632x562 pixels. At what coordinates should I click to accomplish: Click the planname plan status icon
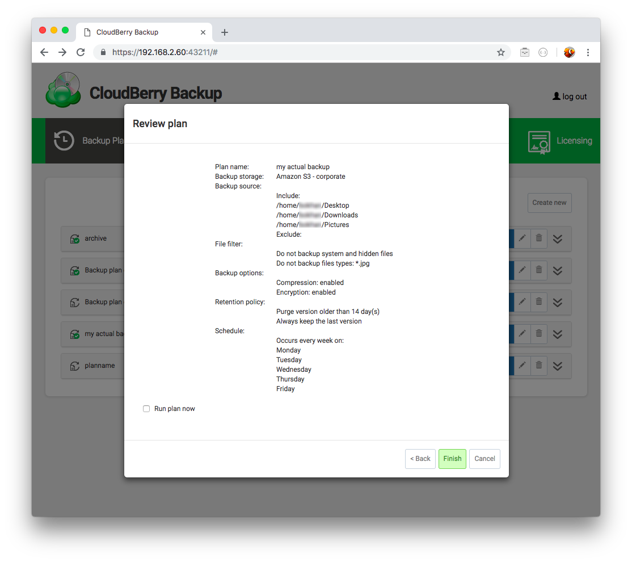coord(75,366)
